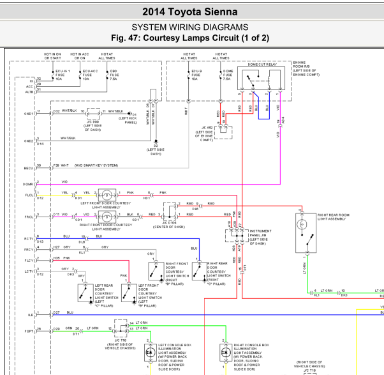Click the left front door courtesy switch symbol
Viewport: 384px width, 375px height.
tap(129, 293)
